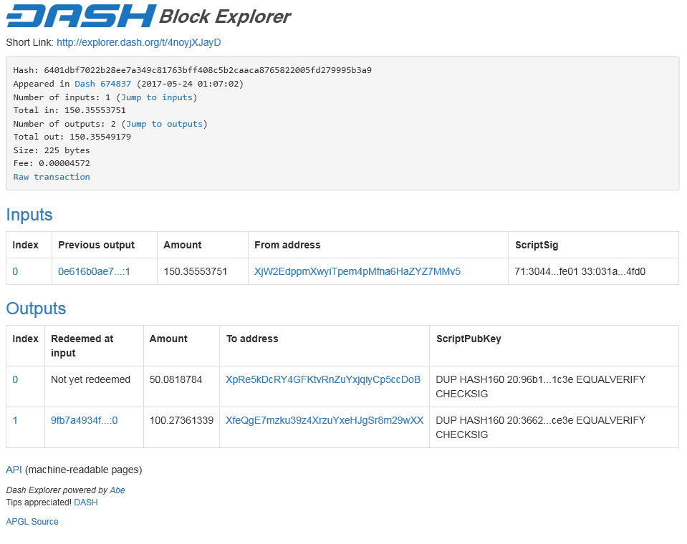
Task: Click the DASH logo image
Action: point(82,16)
